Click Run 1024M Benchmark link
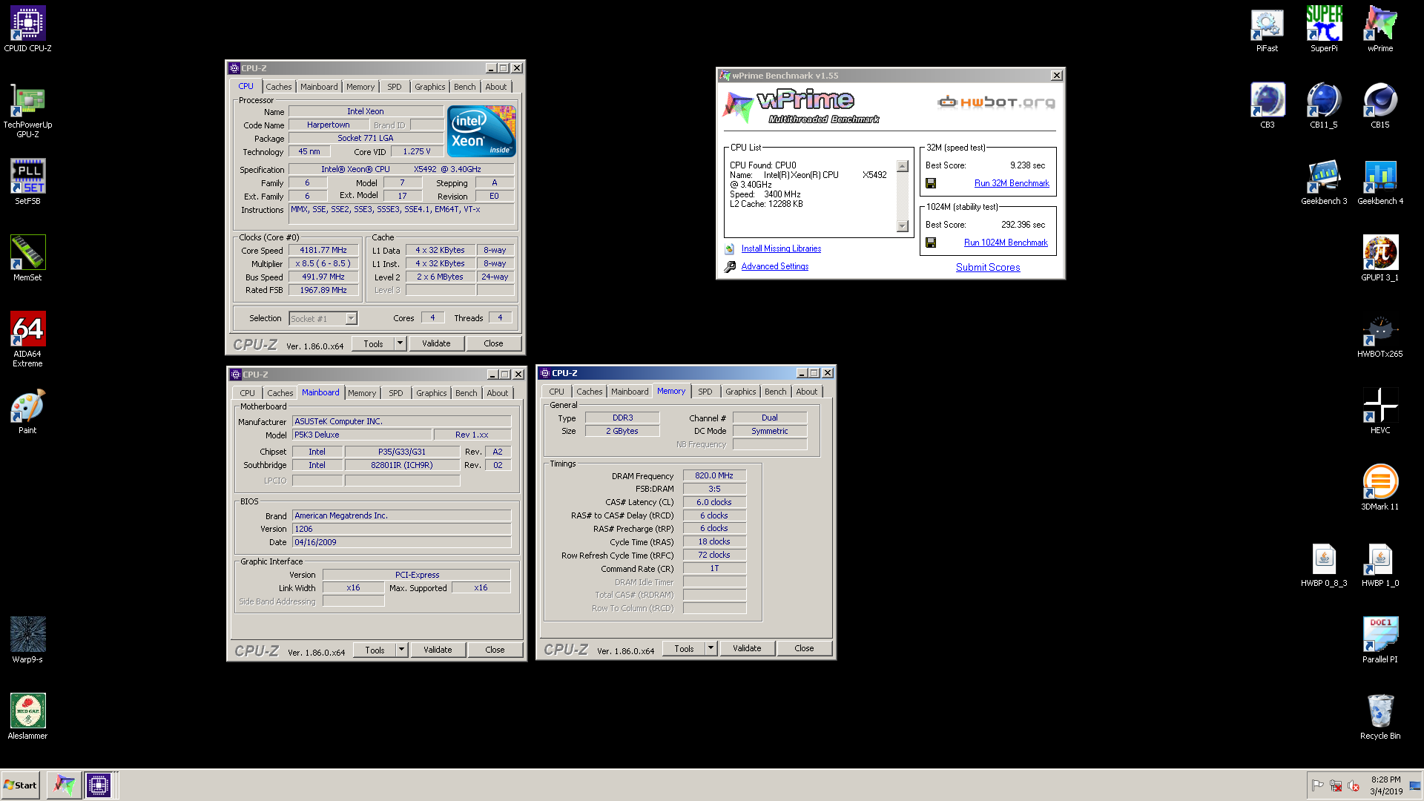 point(1006,243)
